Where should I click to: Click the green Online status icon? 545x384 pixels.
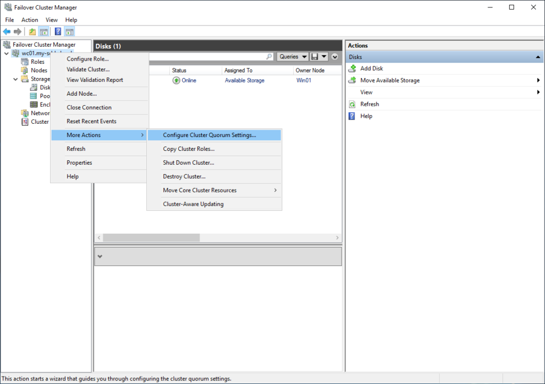176,81
